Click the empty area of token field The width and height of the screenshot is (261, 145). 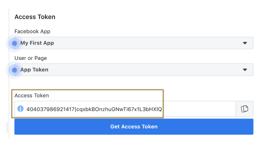(199, 109)
